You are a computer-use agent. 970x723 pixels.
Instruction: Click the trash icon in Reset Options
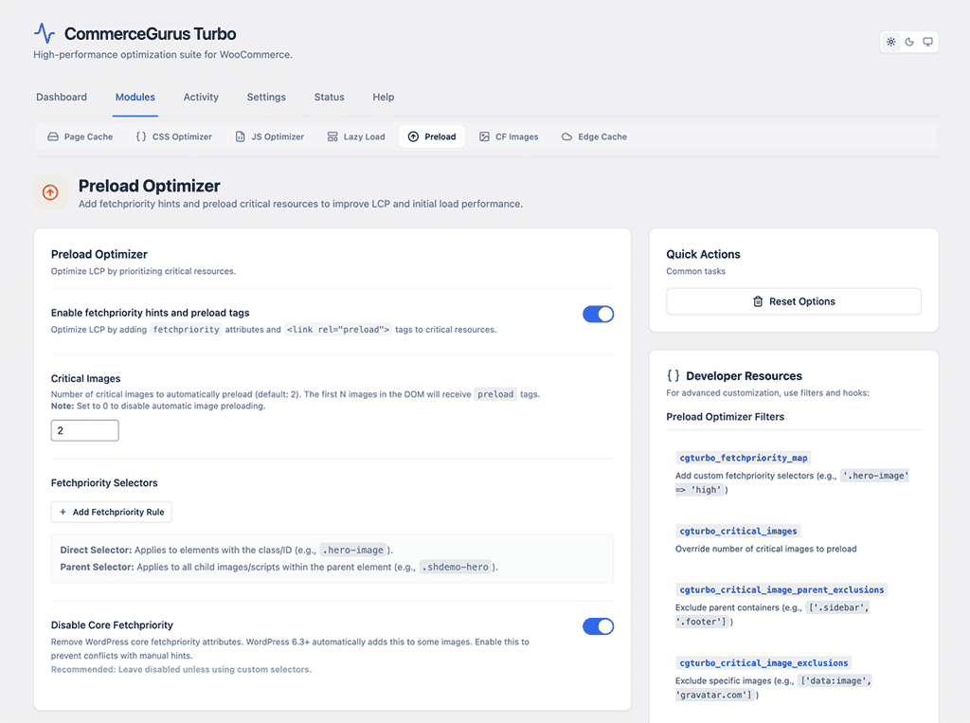tap(758, 301)
